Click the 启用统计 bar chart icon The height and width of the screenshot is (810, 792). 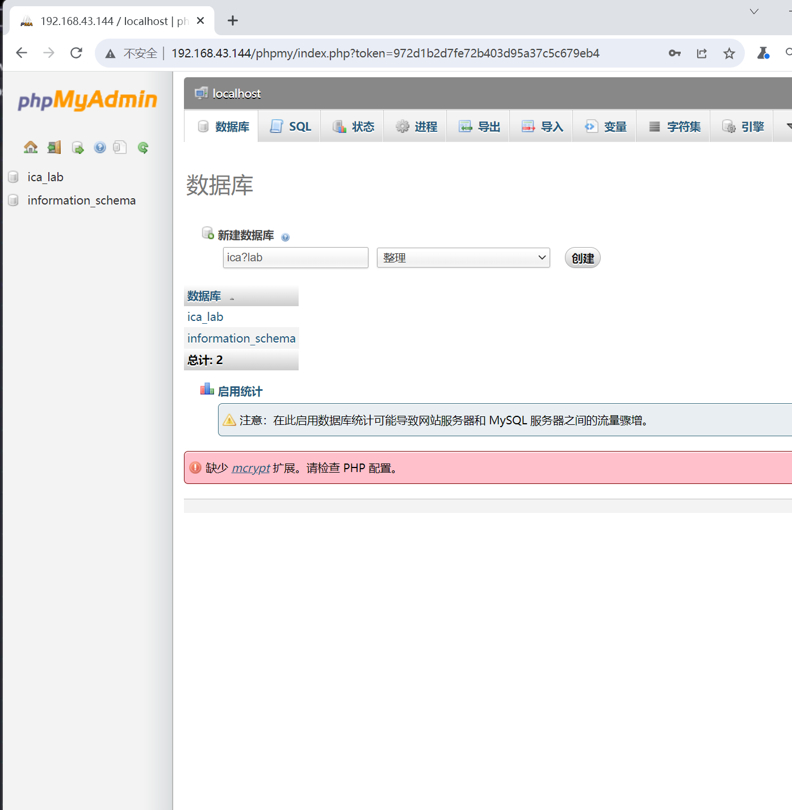(207, 390)
